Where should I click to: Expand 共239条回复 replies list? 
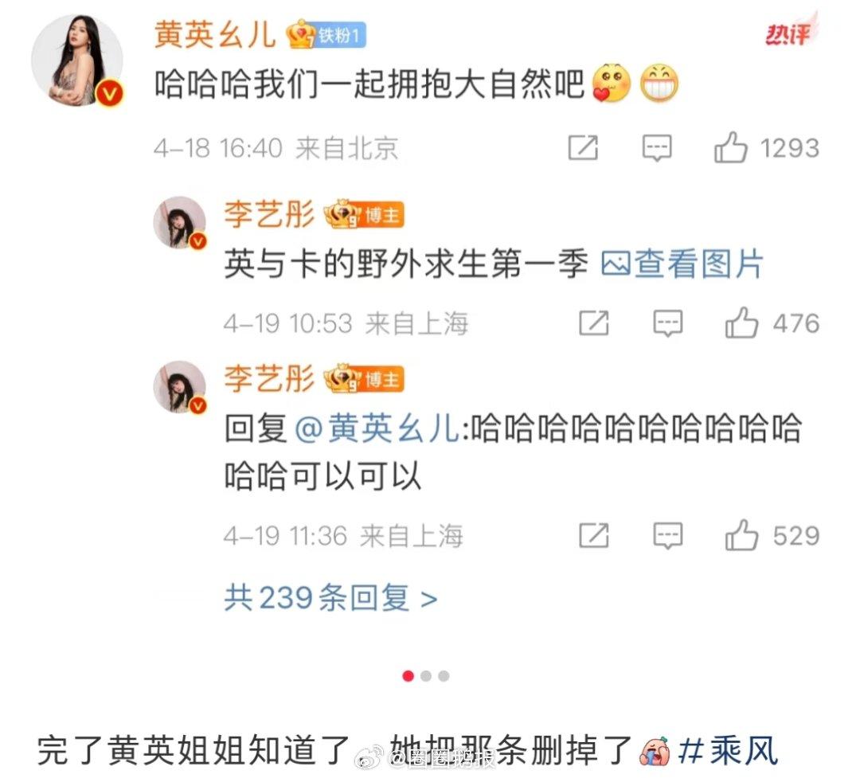tap(330, 598)
